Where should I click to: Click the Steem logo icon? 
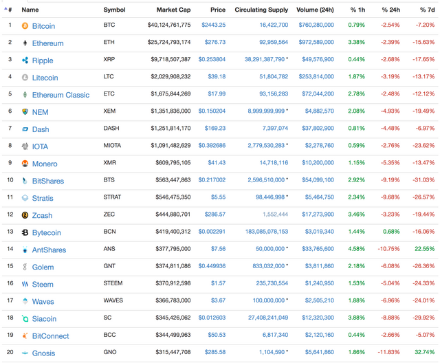click(25, 284)
